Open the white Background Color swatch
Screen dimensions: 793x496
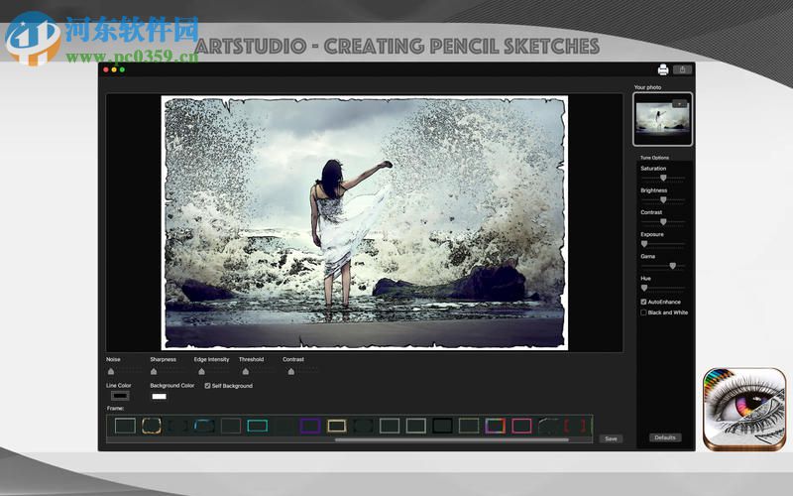tap(159, 396)
